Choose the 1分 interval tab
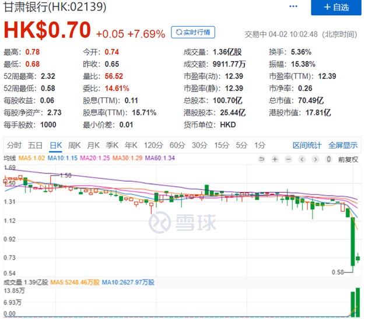368x319 pixels. tap(260, 145)
